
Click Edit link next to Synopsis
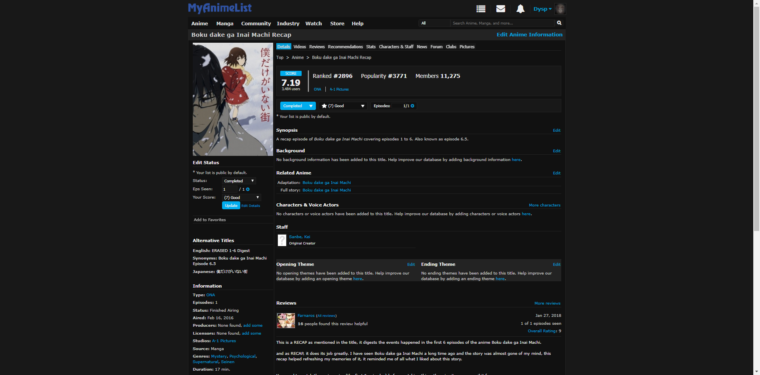coord(557,131)
